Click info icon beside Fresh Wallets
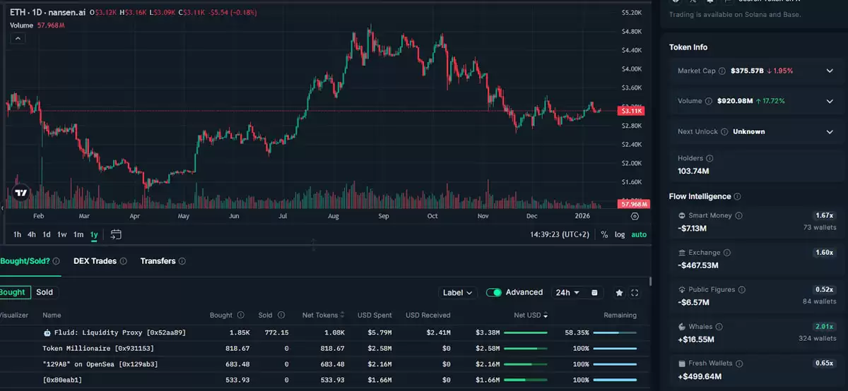 tap(738, 363)
